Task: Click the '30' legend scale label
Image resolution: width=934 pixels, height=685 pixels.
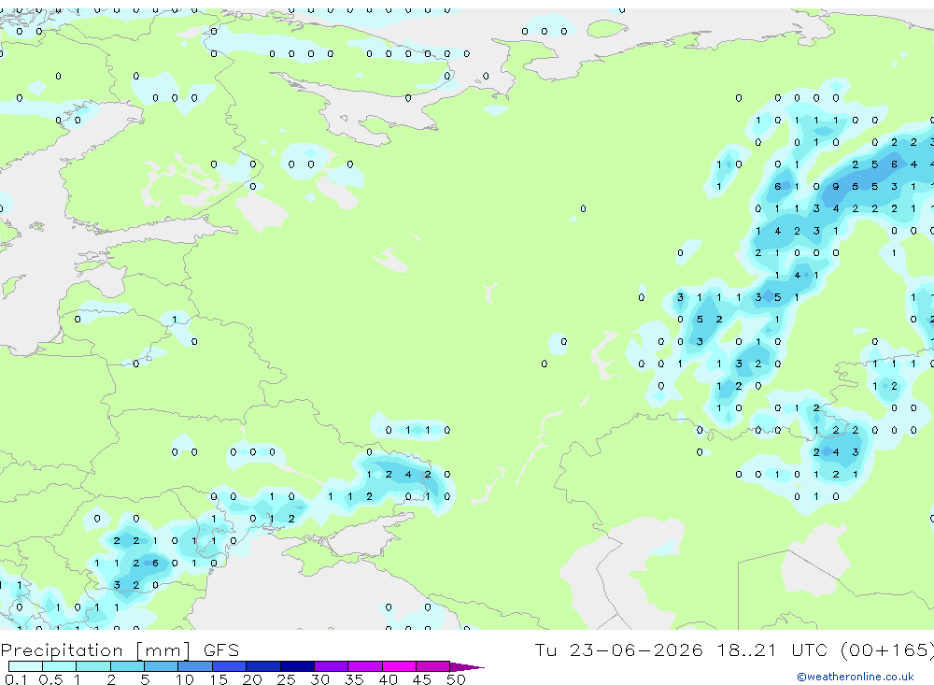Action: click(x=319, y=679)
